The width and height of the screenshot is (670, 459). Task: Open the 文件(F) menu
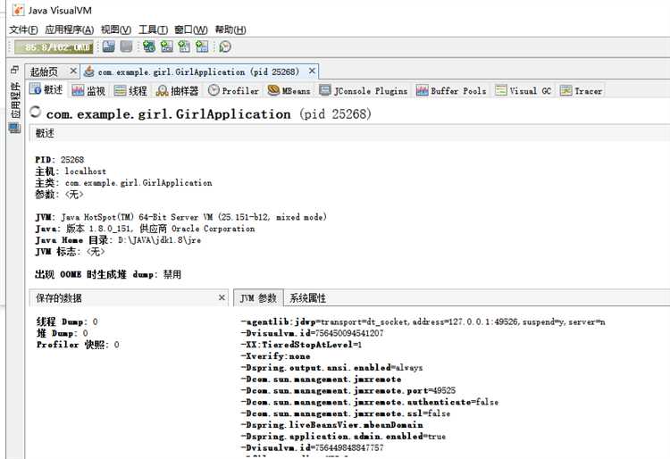[x=23, y=29]
